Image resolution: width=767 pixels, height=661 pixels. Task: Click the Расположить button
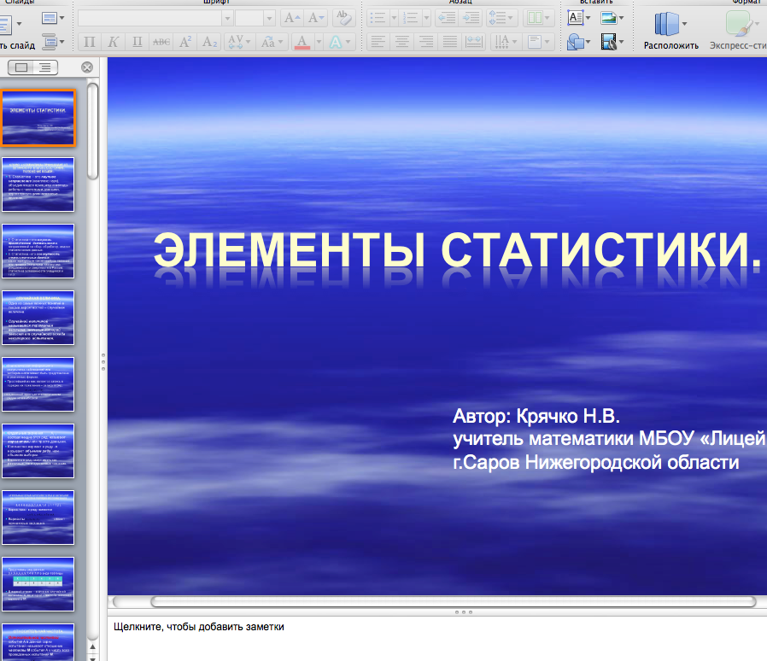670,31
